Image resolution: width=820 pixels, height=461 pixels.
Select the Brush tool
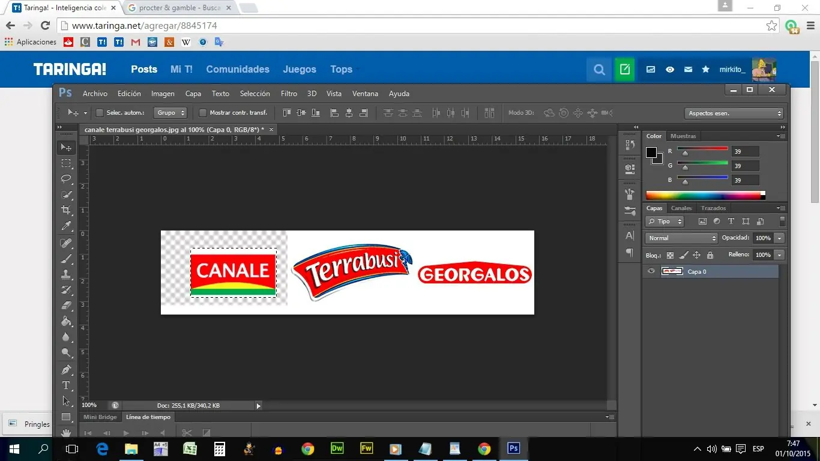[x=66, y=259]
